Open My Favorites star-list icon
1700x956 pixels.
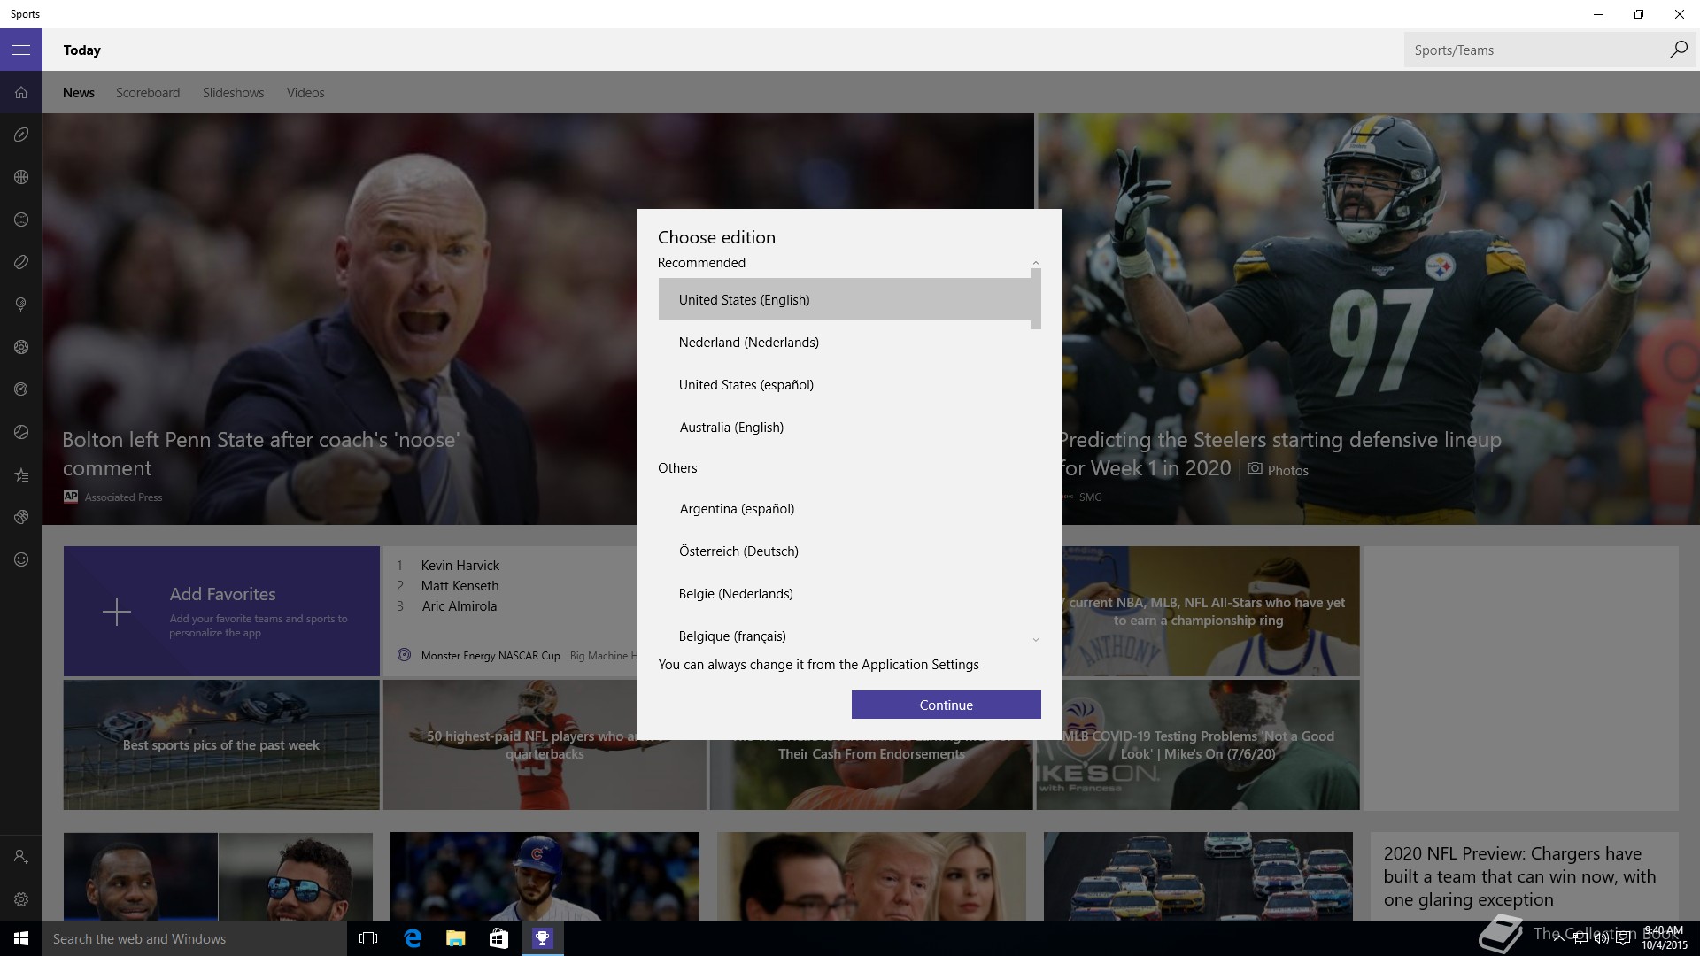tap(21, 474)
